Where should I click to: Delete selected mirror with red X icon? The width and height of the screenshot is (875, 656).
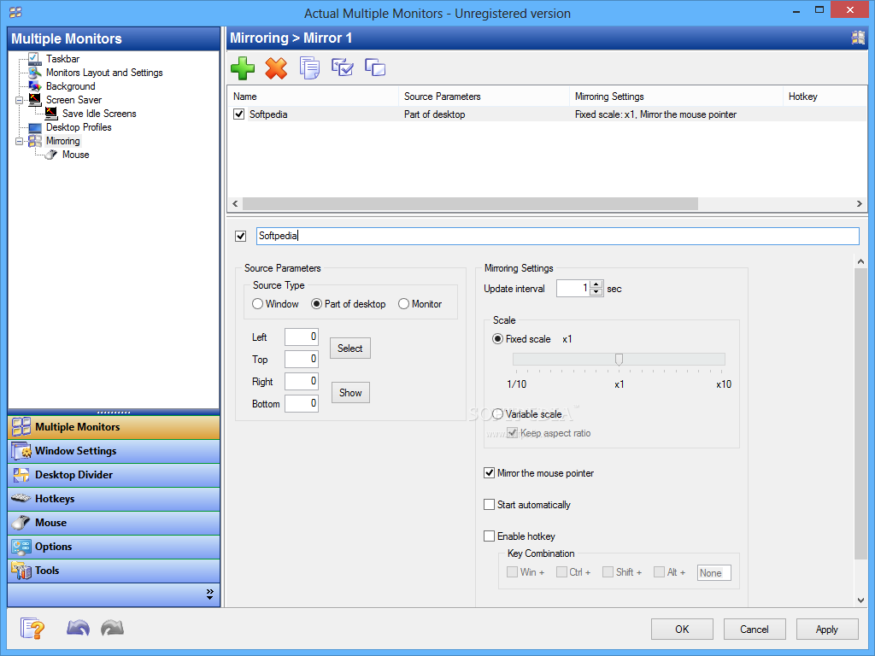click(276, 68)
